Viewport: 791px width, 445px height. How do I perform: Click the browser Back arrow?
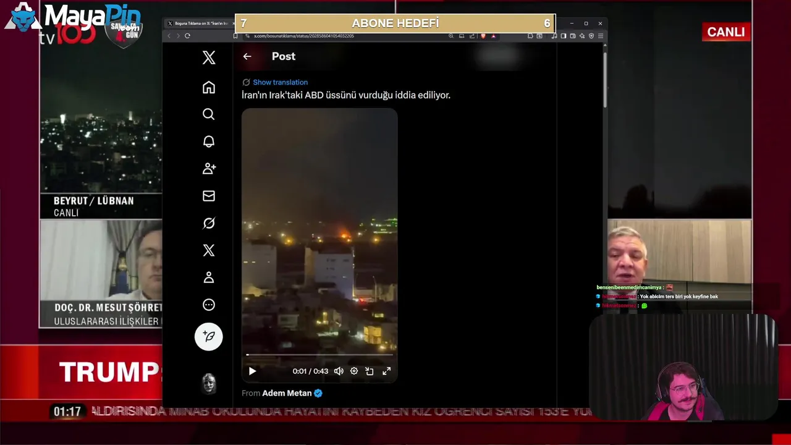(x=169, y=36)
